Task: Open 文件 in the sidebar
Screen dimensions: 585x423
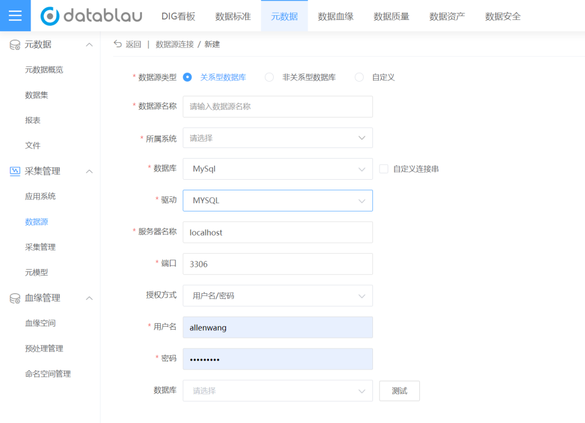Action: (32, 146)
